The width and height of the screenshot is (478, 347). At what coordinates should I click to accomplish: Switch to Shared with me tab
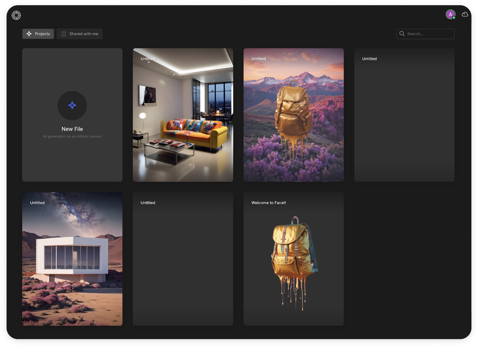coord(79,34)
